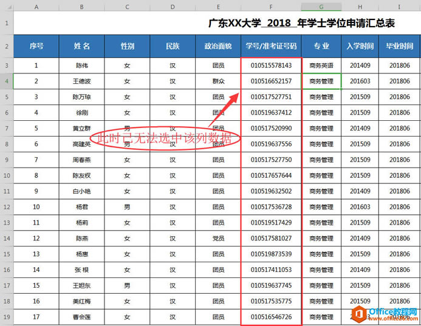
Task: Select the 党员 cell for 陈燕
Action: point(218,239)
